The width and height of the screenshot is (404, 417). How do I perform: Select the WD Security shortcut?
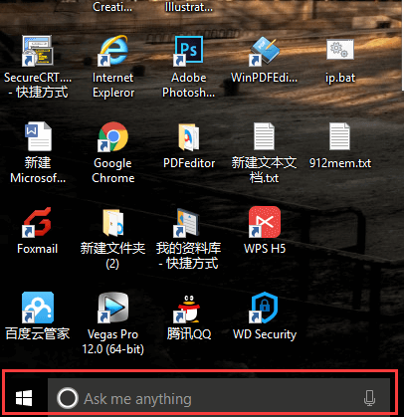click(x=265, y=308)
